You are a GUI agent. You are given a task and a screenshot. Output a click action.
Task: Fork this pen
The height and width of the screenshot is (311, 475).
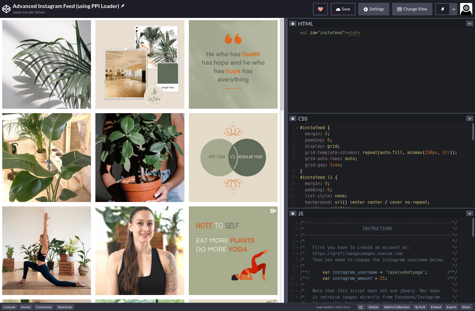click(x=420, y=307)
